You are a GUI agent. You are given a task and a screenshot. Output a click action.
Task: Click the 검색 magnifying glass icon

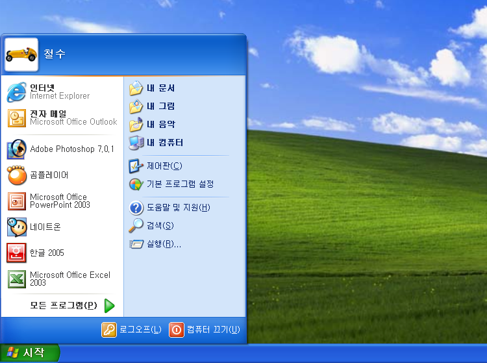[x=136, y=226]
